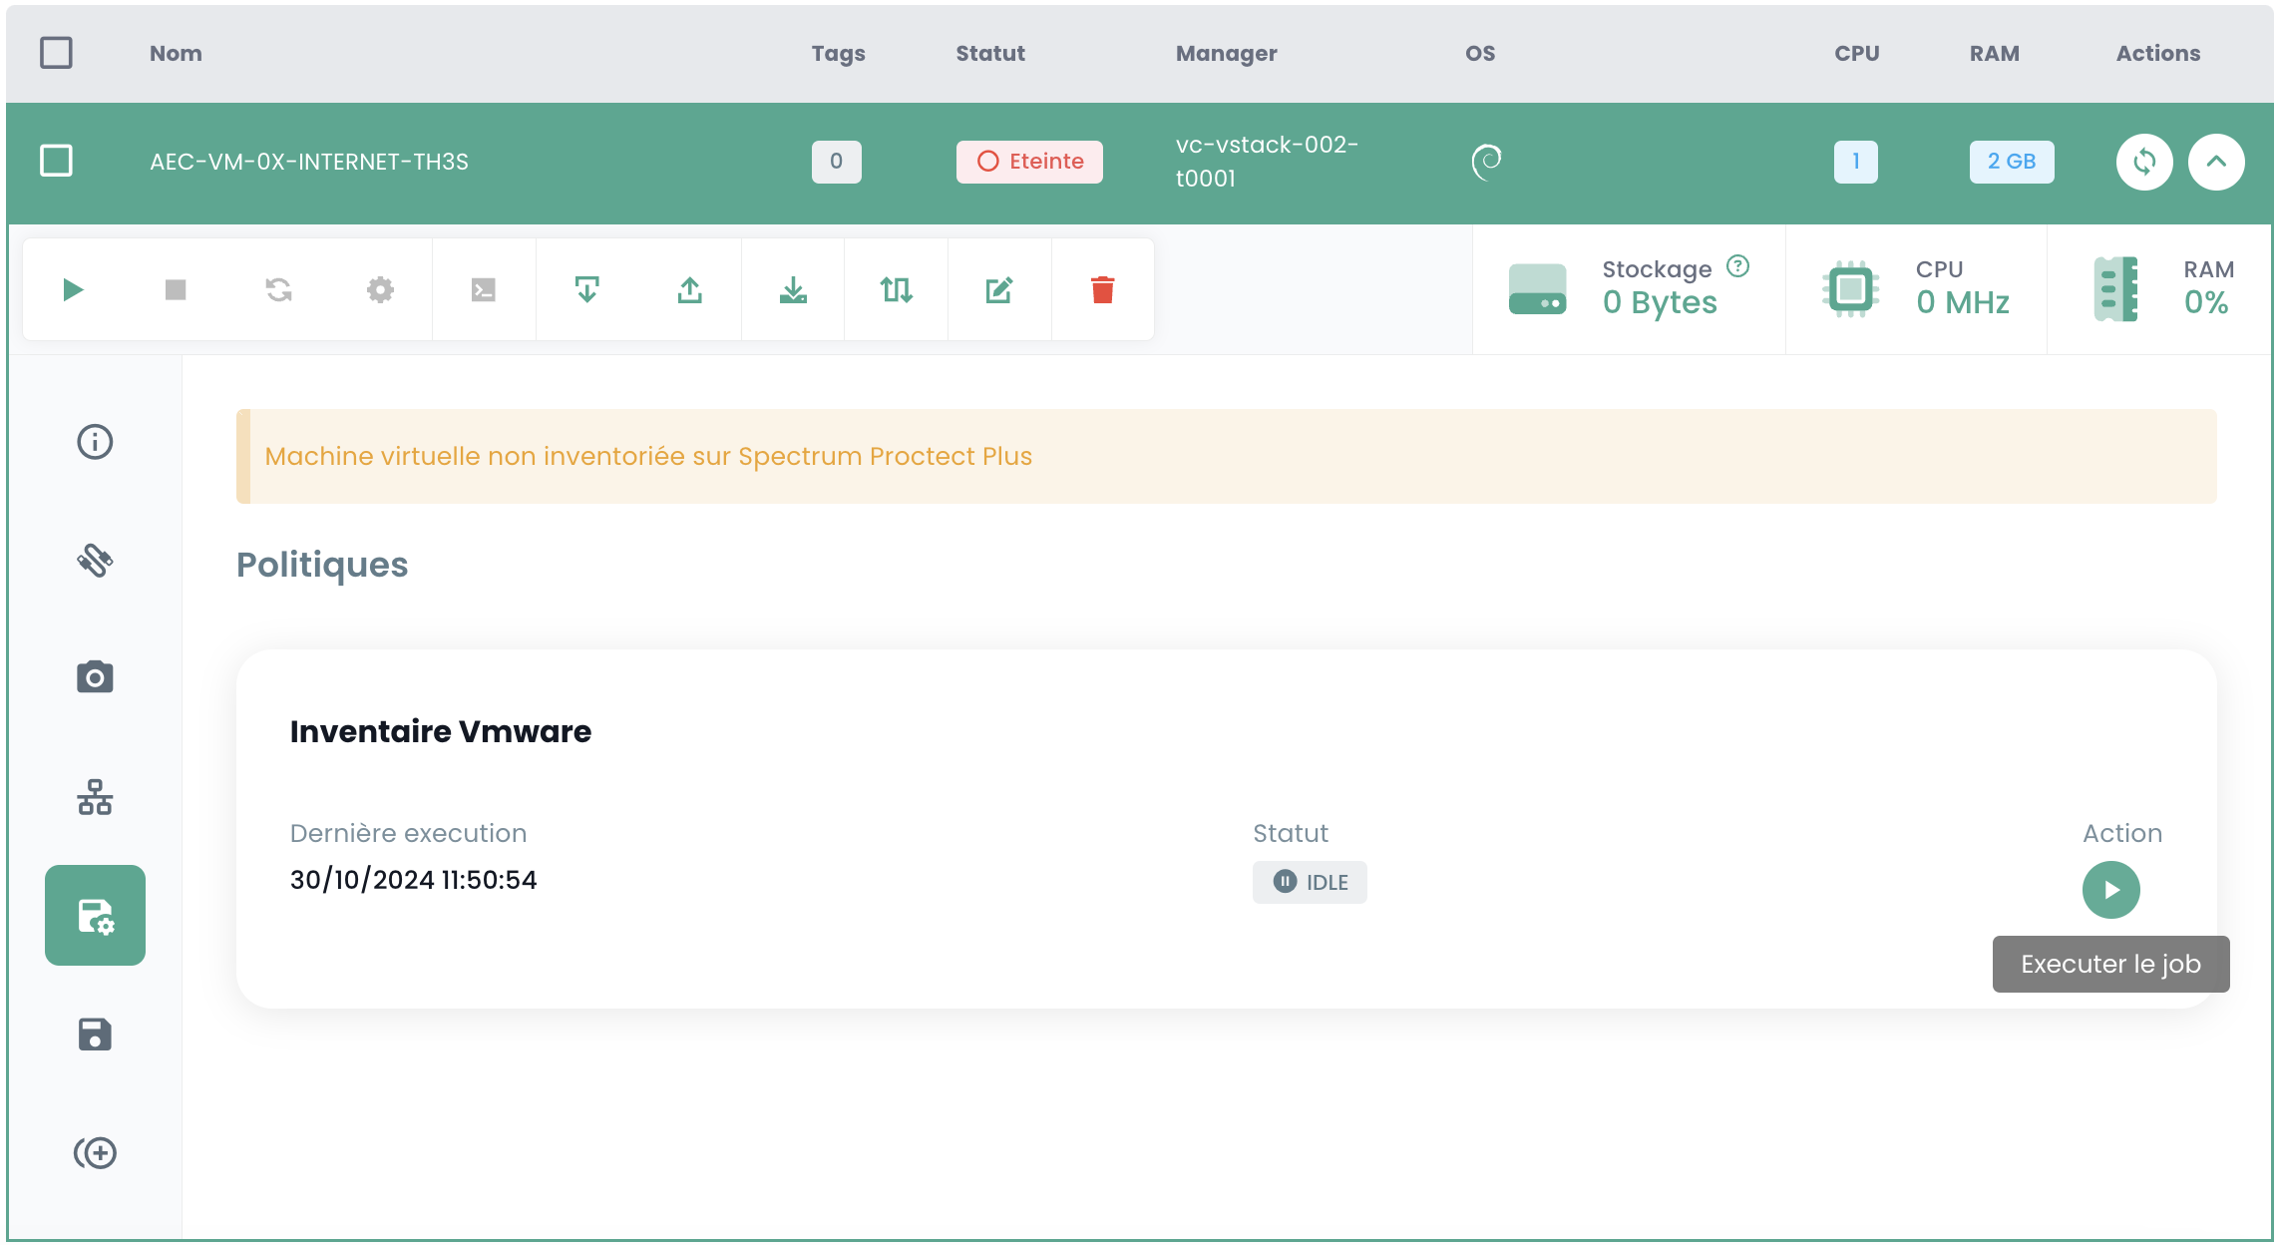2280x1245 pixels.
Task: Click the download arrow toolbar icon
Action: click(x=793, y=290)
